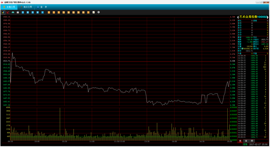The image size is (270, 147).
Task: Click the 艺术众筹指数 100002 title
Action: click(253, 17)
